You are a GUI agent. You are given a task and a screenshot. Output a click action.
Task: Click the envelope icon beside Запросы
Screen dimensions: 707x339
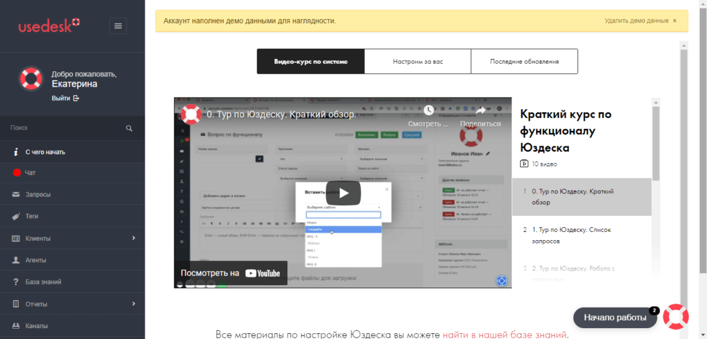tap(16, 195)
